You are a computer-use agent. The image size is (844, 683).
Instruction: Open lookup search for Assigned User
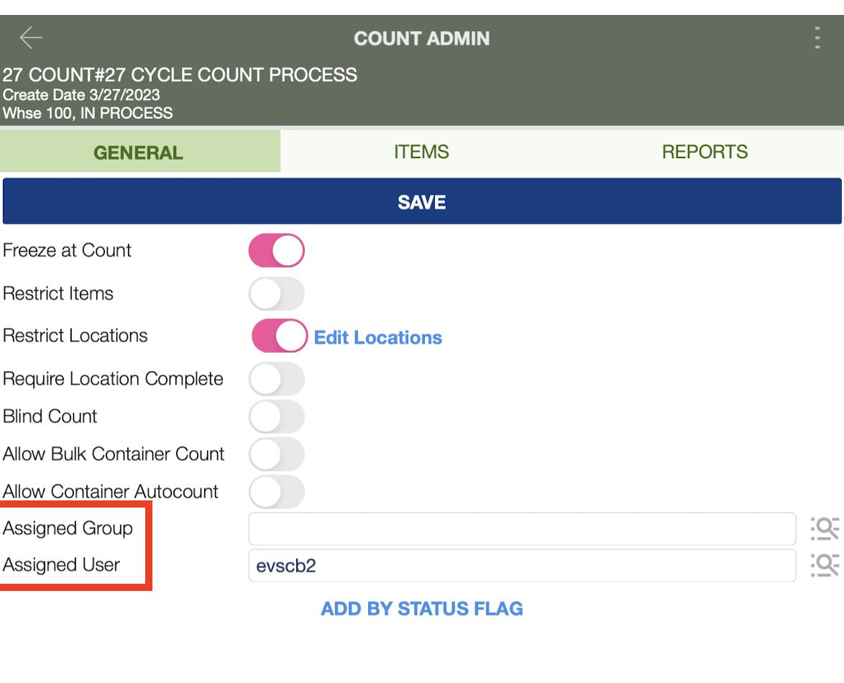pos(825,565)
